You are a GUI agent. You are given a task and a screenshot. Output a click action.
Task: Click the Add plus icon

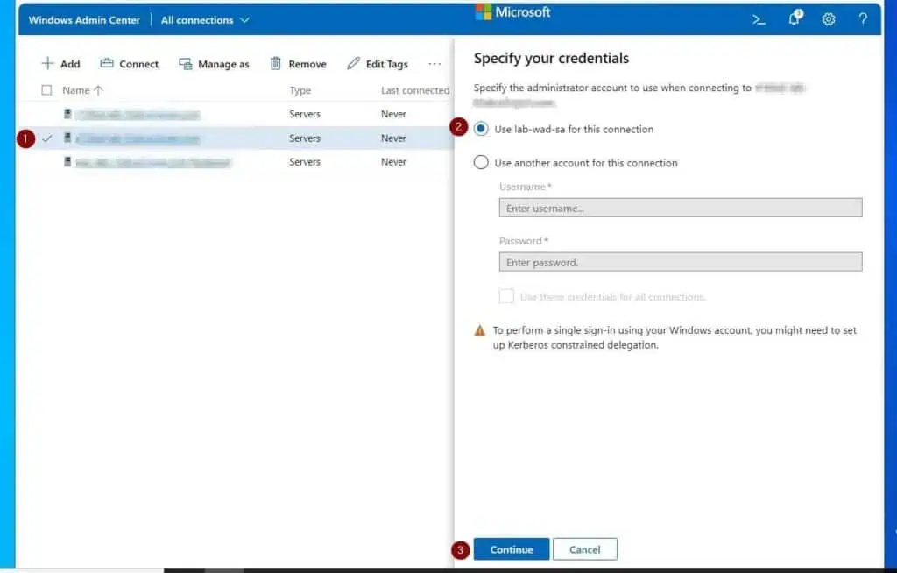(x=48, y=64)
